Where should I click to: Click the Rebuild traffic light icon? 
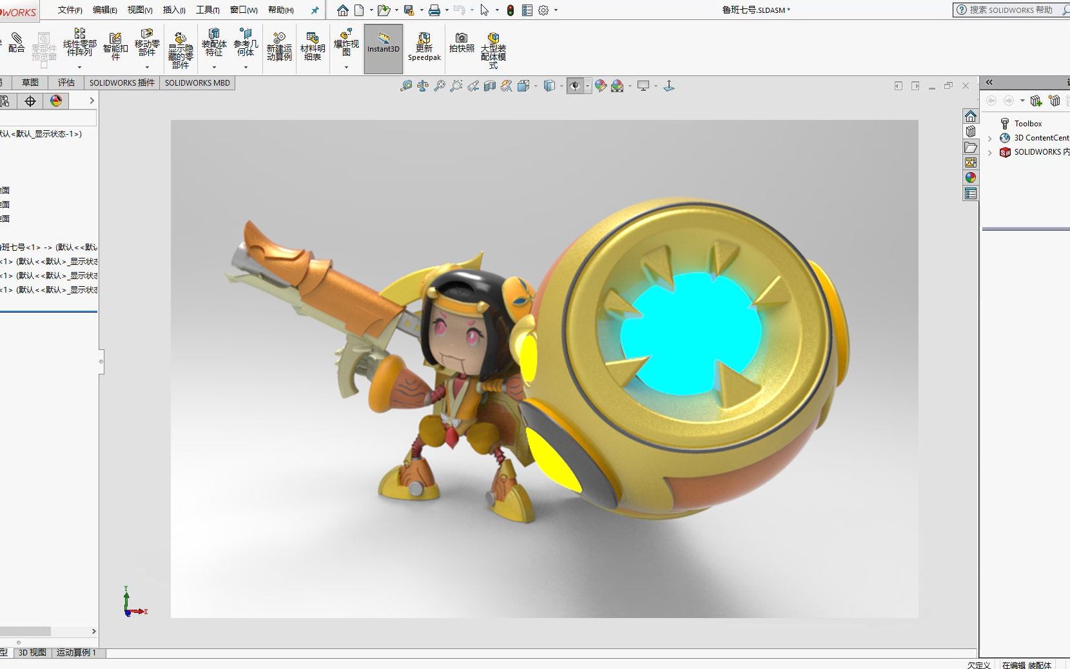(x=511, y=10)
